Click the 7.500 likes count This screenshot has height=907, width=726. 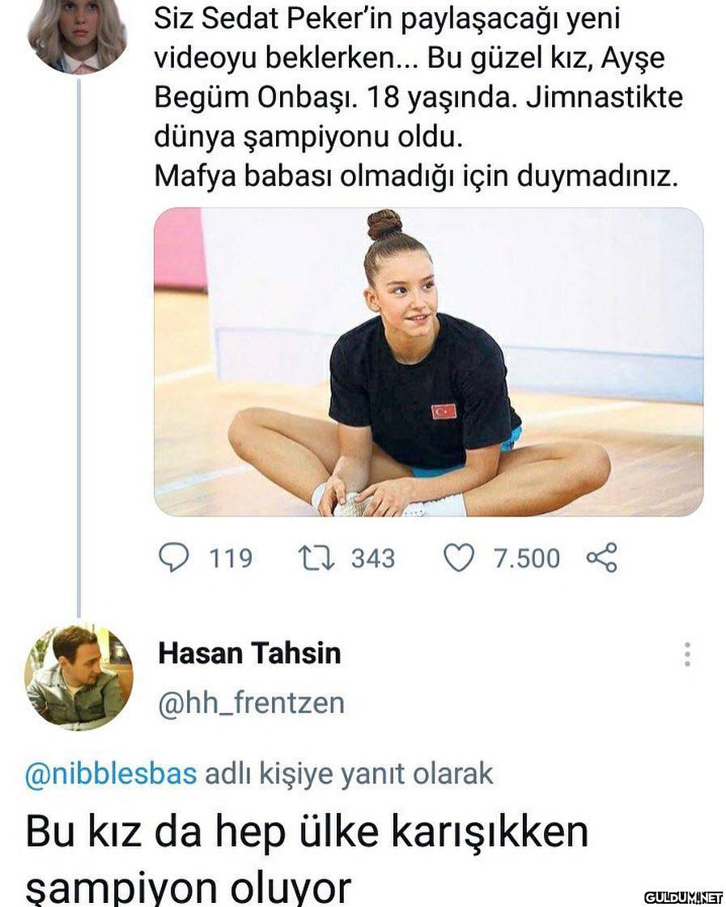point(527,558)
